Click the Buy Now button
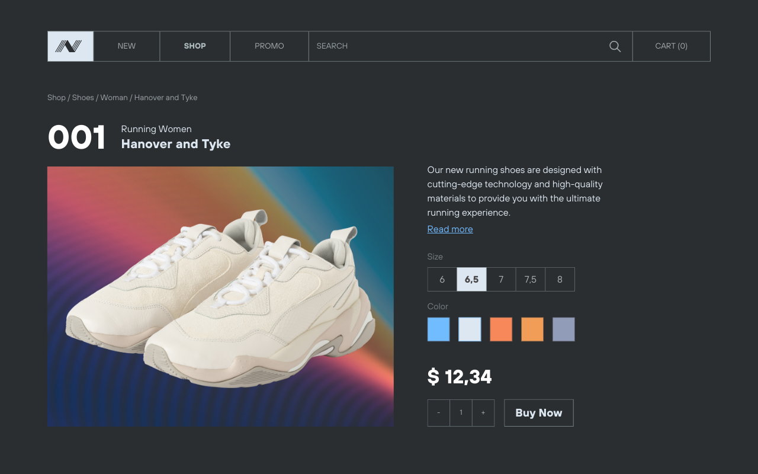This screenshot has height=474, width=758. pyautogui.click(x=538, y=413)
